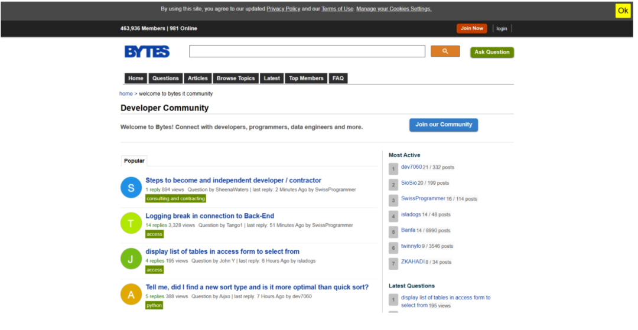Dismiss cookie notice with yellow Ok button
Image resolution: width=638 pixels, height=330 pixels.
tap(623, 11)
